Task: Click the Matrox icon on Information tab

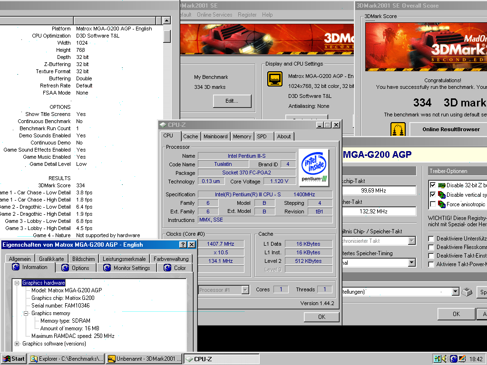Action: click(x=16, y=267)
